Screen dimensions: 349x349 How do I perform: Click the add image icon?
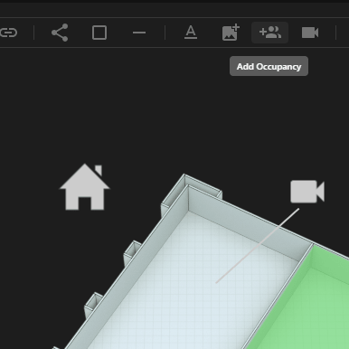coord(231,33)
